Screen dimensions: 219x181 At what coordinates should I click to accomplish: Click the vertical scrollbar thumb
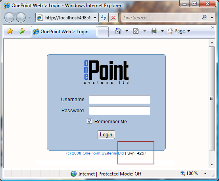211,98
